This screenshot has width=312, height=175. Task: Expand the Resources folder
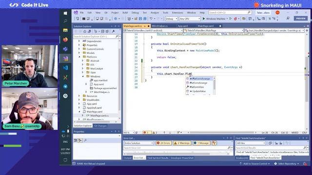(79, 96)
